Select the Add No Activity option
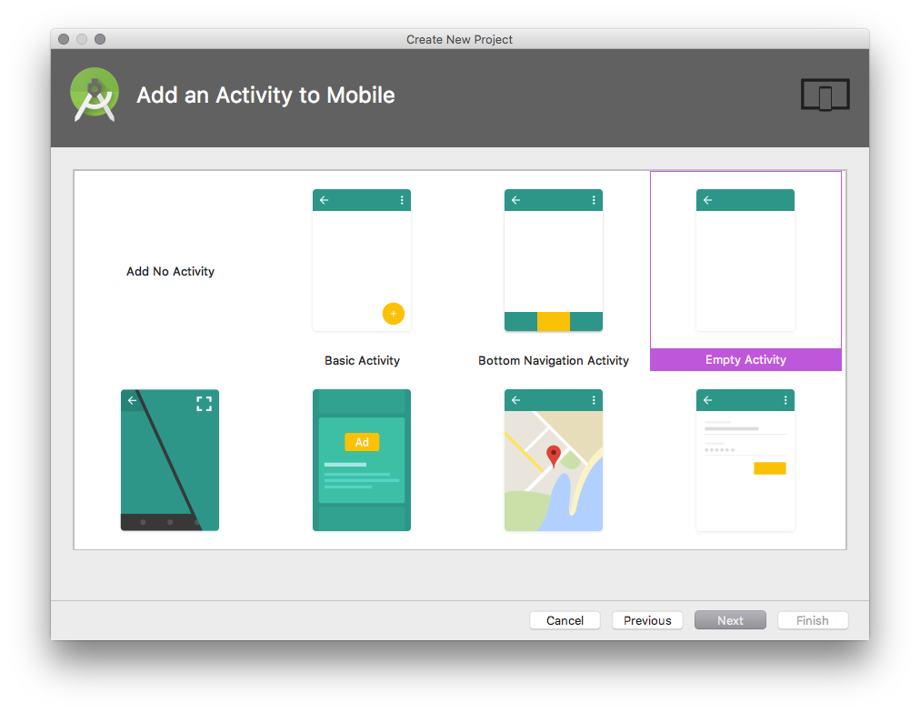 pos(170,271)
